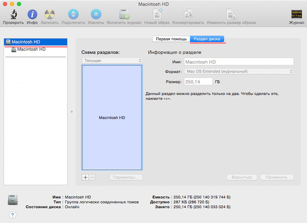Open the Инфо info icon
Screen dimensions: 307x223
pos(32,15)
